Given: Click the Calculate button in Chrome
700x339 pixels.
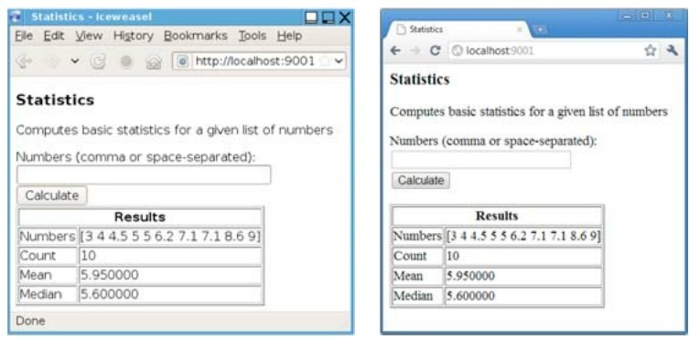Looking at the screenshot, I should 421,180.
